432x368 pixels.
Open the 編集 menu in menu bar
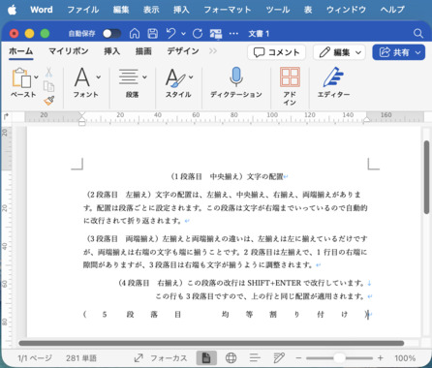coord(121,10)
